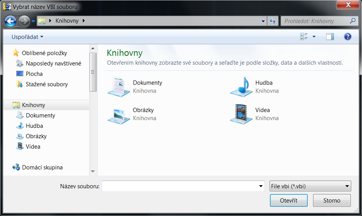Viewport: 362px width, 216px height.
Task: Select Plocha in the sidebar
Action: click(x=34, y=74)
